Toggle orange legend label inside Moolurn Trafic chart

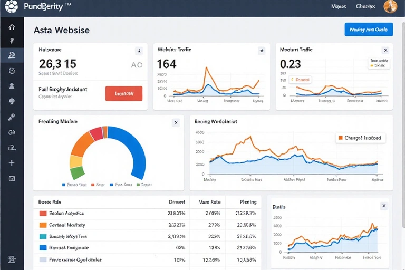301,80
